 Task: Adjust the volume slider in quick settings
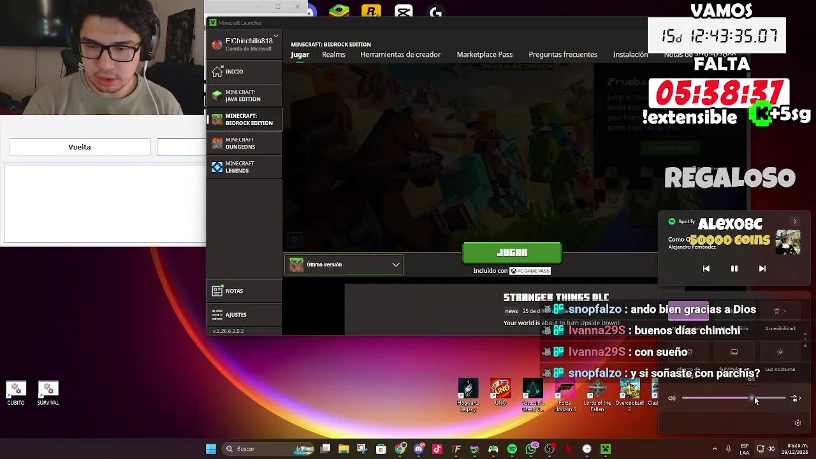734,398
